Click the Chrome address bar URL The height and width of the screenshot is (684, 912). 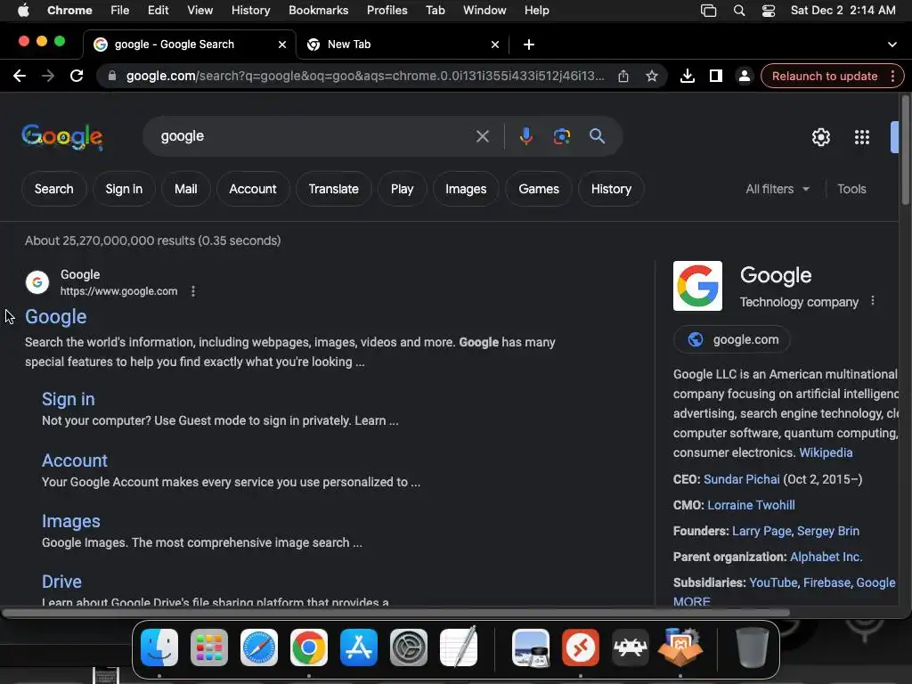click(x=364, y=76)
